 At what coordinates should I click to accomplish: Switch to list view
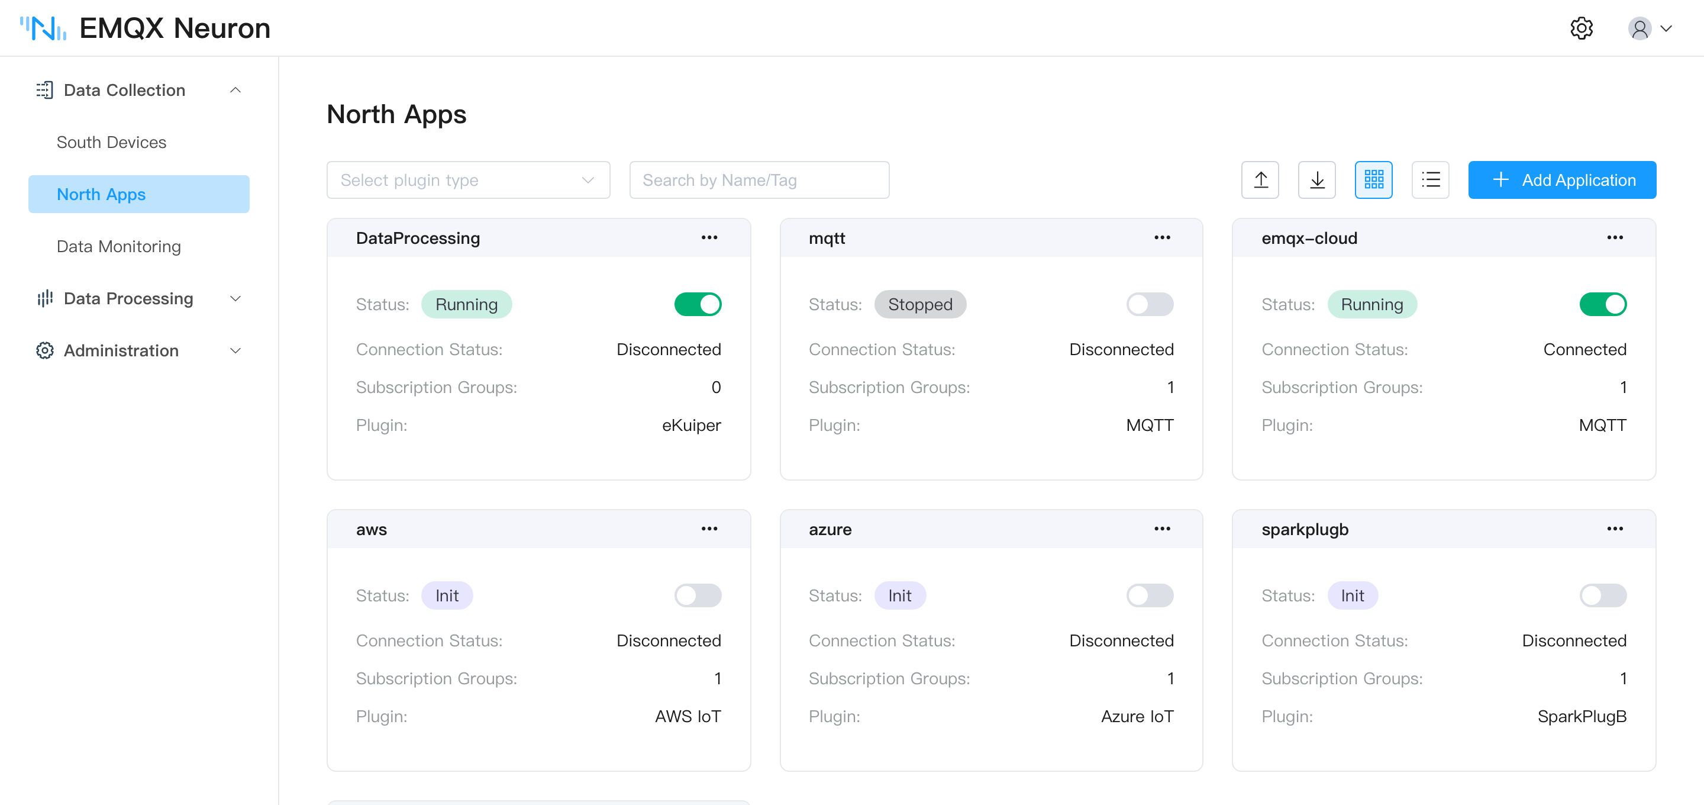(x=1431, y=180)
